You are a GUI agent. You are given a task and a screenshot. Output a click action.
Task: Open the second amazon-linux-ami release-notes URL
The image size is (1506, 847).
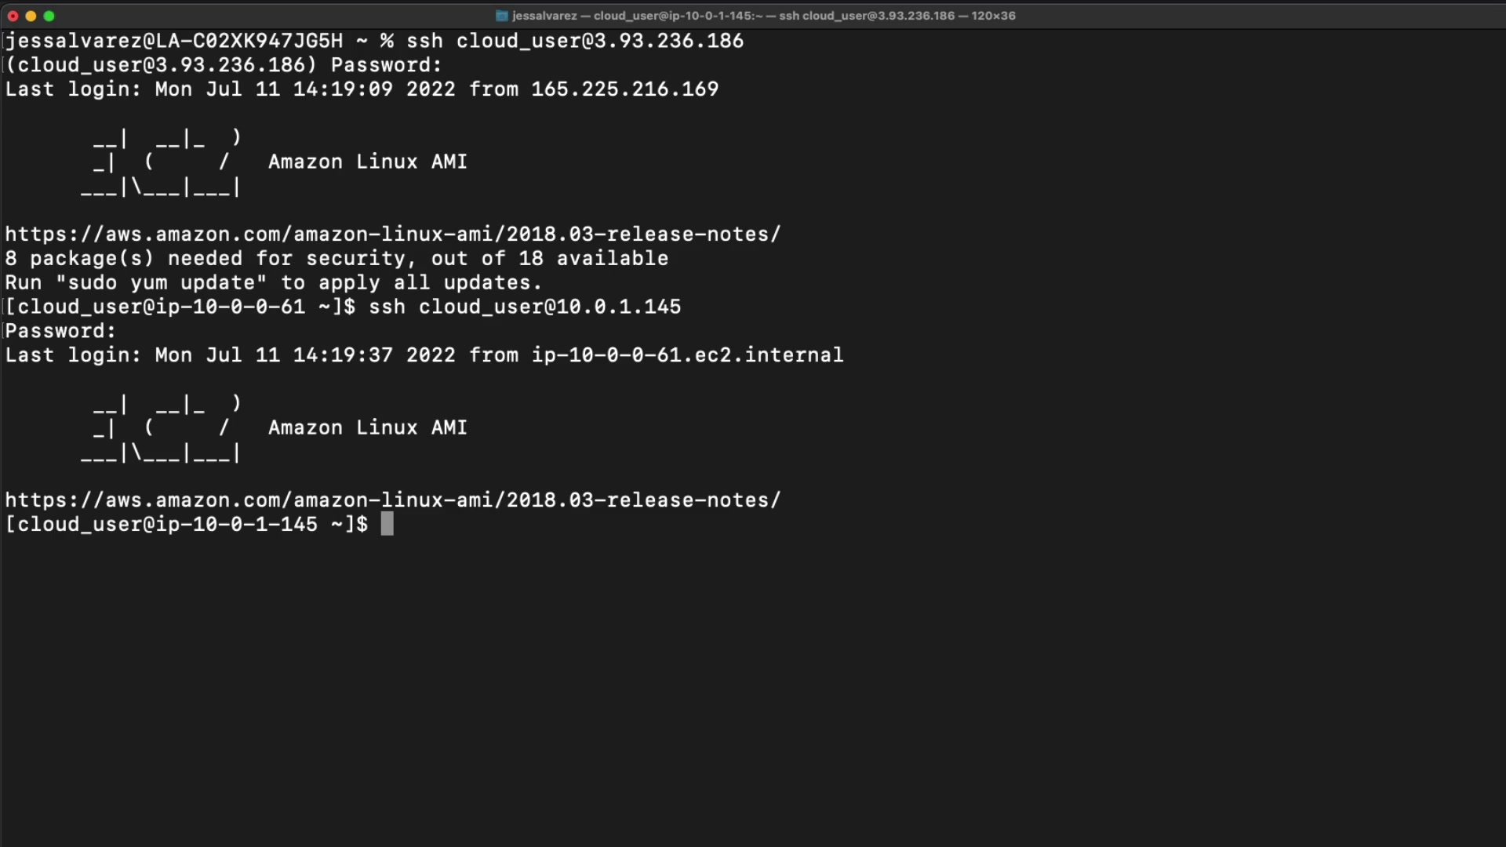tap(393, 500)
